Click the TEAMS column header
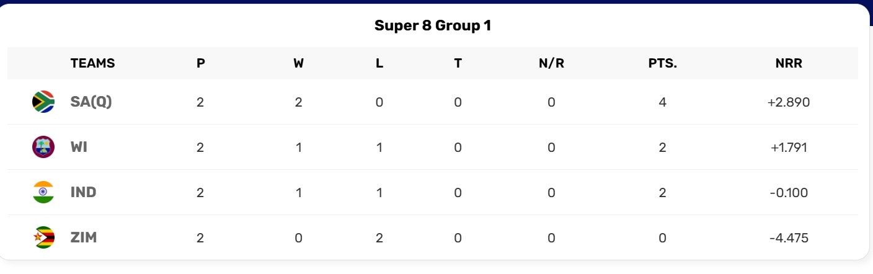This screenshot has height=274, width=873. [92, 63]
